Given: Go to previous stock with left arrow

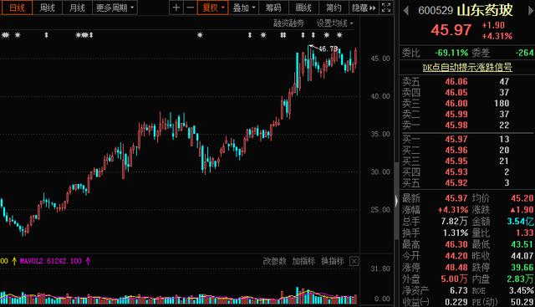Looking at the screenshot, I should [405, 11].
